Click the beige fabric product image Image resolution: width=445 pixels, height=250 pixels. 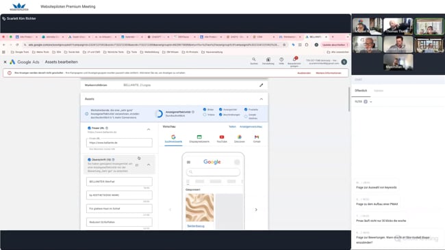coord(199,208)
